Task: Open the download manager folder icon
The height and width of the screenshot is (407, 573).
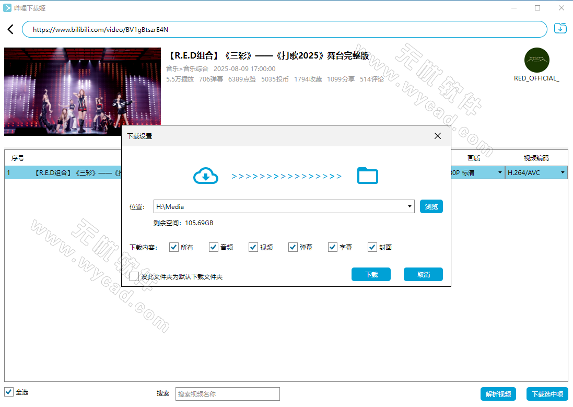Action: pos(560,29)
